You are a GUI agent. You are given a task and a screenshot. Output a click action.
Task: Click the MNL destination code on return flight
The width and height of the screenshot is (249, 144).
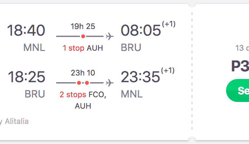(x=132, y=94)
